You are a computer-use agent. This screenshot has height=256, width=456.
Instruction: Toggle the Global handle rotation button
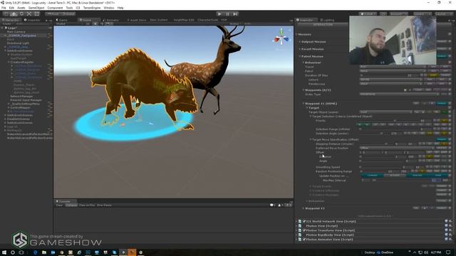pyautogui.click(x=68, y=14)
